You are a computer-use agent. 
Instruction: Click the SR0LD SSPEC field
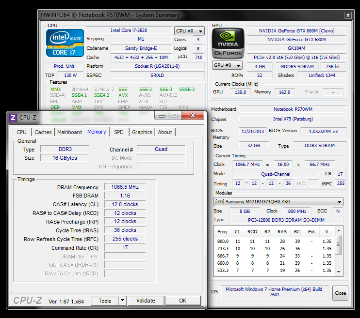[x=157, y=76]
